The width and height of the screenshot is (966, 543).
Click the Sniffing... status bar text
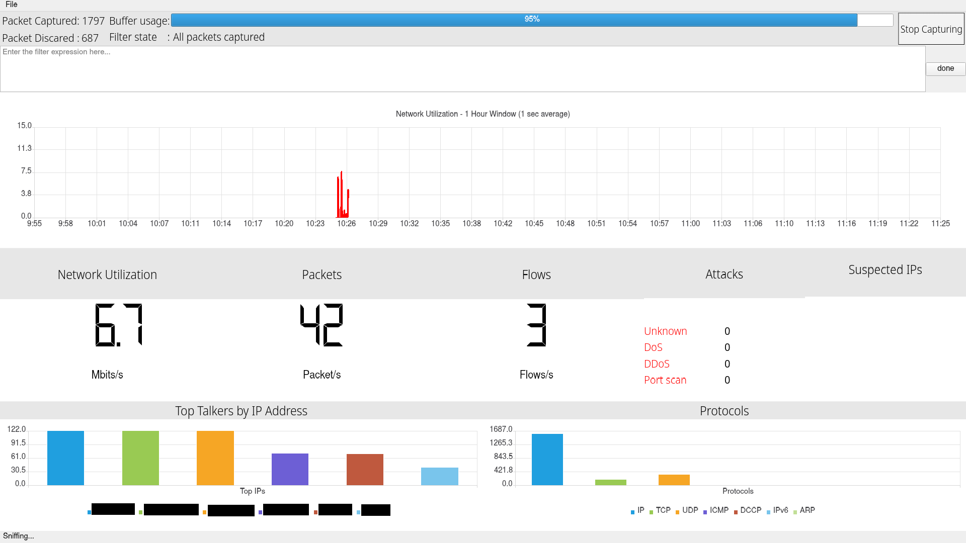pyautogui.click(x=19, y=536)
